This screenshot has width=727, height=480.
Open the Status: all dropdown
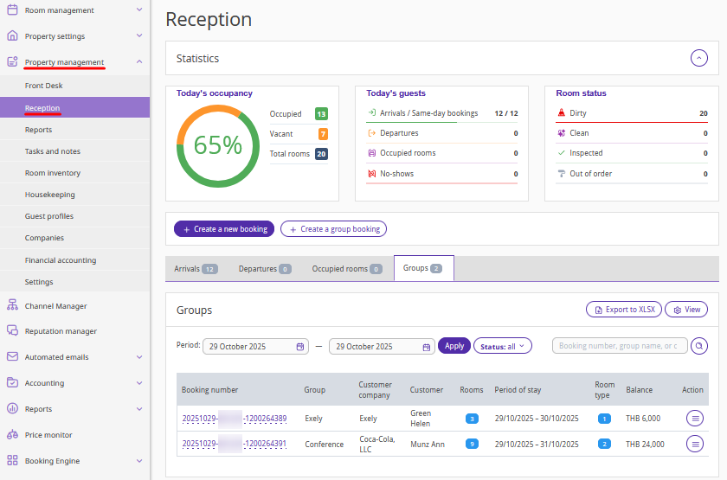(503, 346)
